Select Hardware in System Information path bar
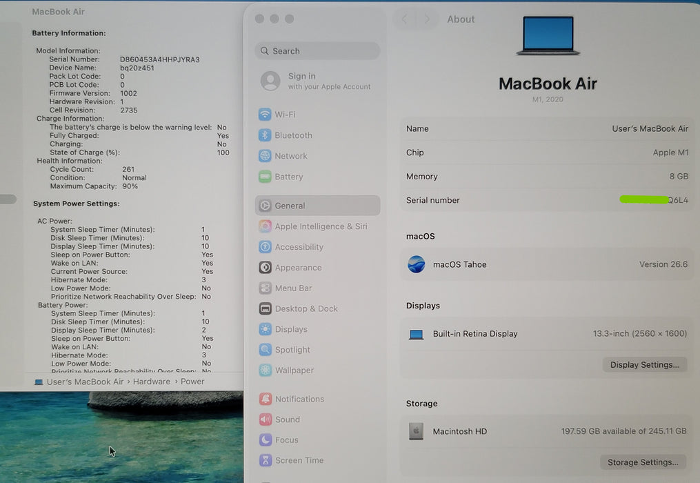The width and height of the screenshot is (700, 483). 151,382
